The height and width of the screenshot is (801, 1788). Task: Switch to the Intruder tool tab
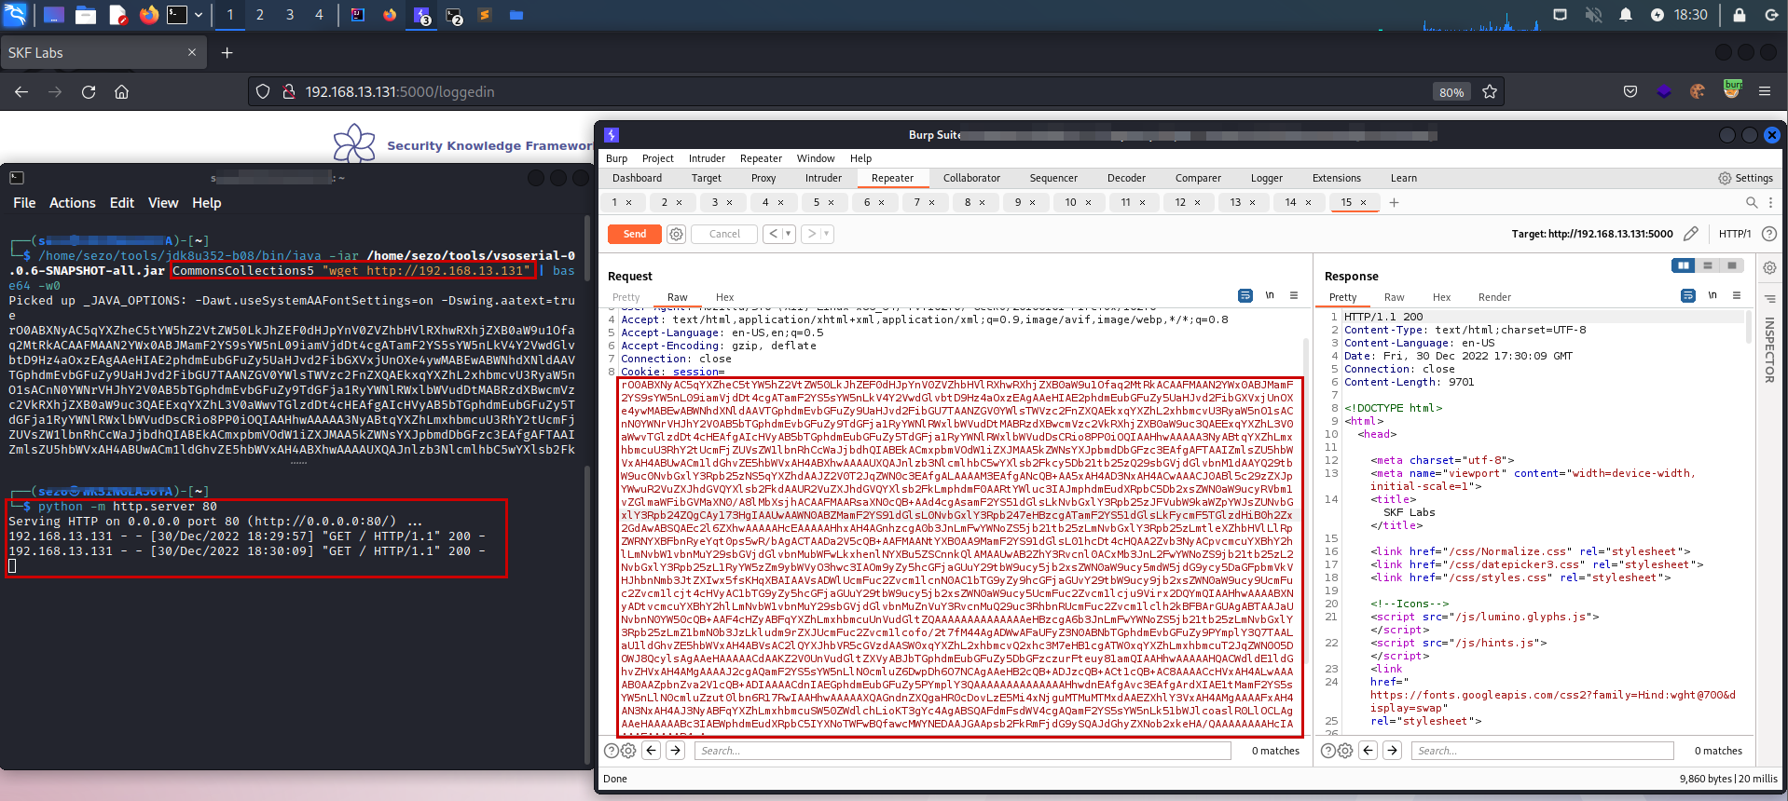[x=823, y=178]
